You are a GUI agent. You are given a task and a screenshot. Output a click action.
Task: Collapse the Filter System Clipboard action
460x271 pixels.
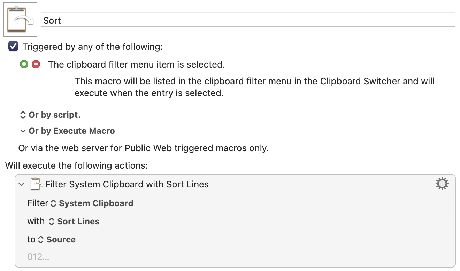point(22,184)
